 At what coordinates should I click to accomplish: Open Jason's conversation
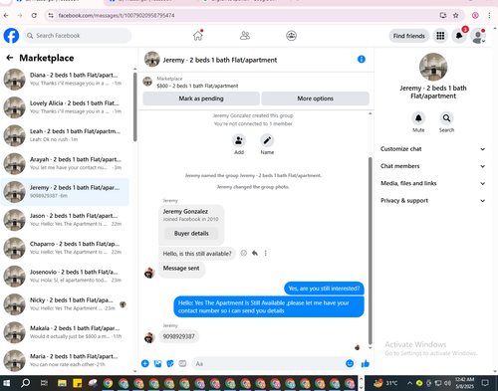(65, 220)
